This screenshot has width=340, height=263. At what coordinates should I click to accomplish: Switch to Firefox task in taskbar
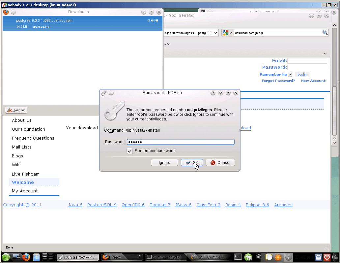[122, 257]
